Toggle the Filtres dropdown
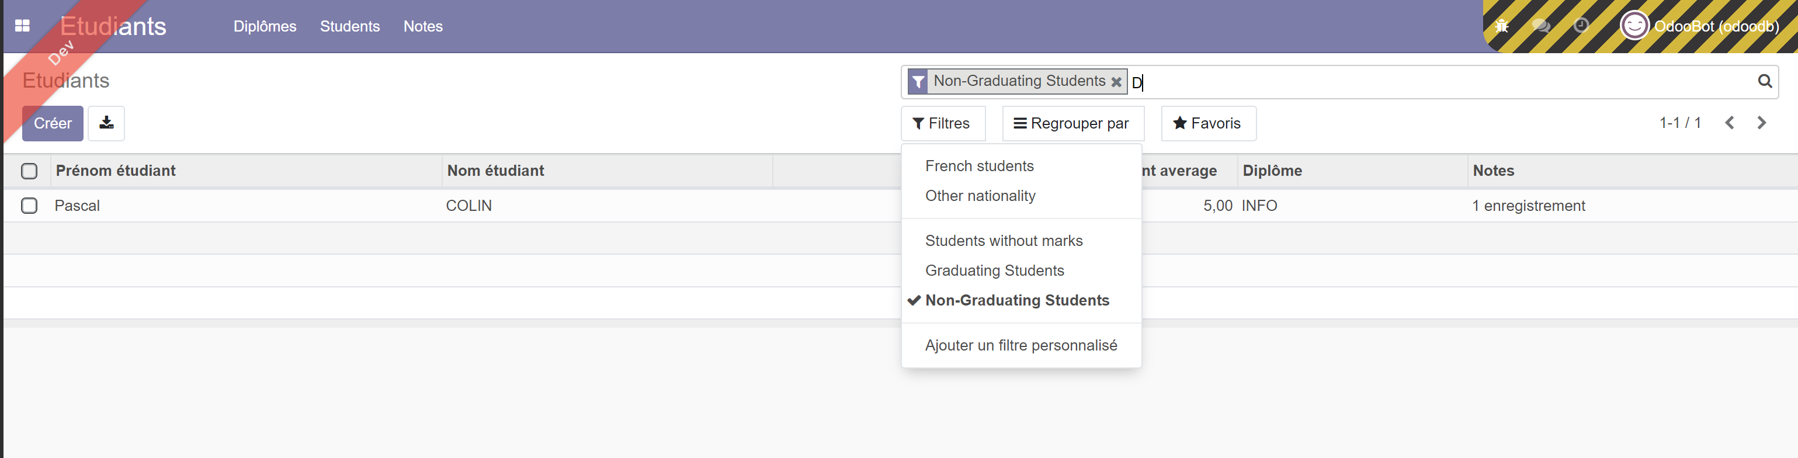Viewport: 1798px width, 458px height. [942, 124]
